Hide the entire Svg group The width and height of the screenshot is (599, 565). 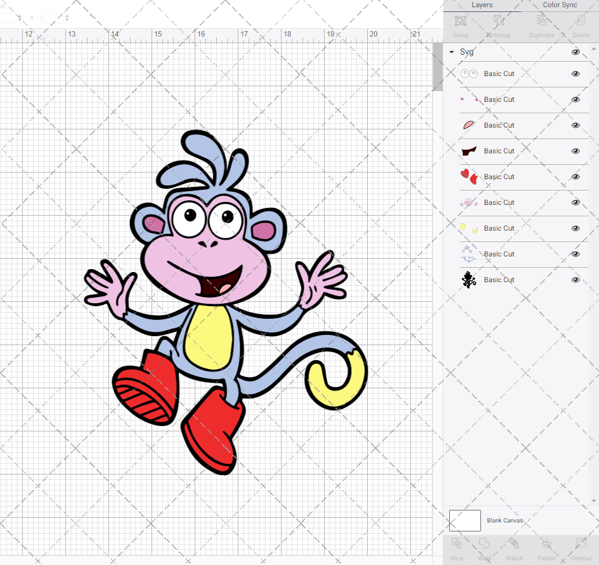click(x=575, y=52)
